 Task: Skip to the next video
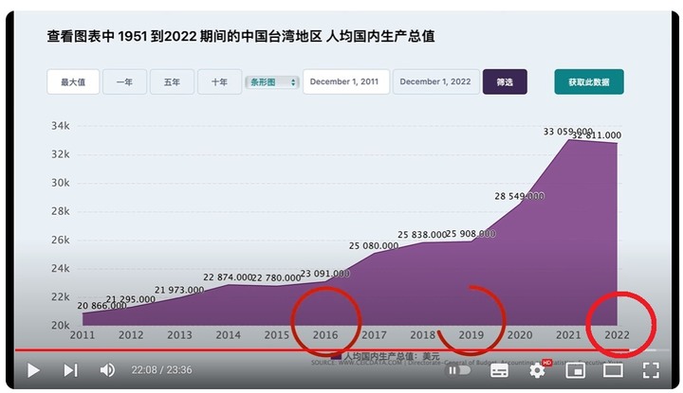click(x=70, y=370)
